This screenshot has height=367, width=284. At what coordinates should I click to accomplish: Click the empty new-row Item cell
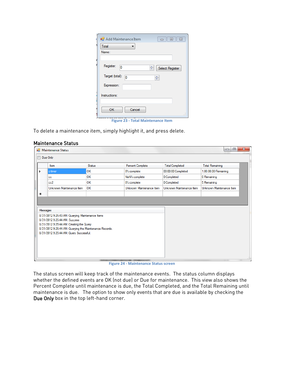point(67,194)
